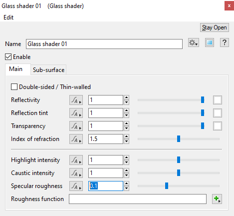Enable Double-sided / Thin-walled checkbox

[x=14, y=87]
